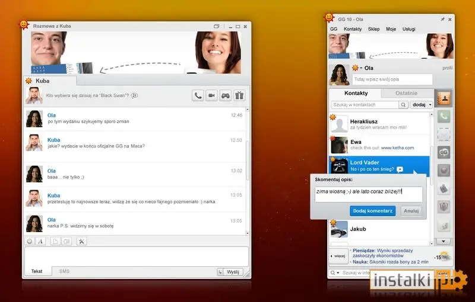The height and width of the screenshot is (302, 475).
Task: Click the send file icon in chat toolbar
Action: pos(55,241)
